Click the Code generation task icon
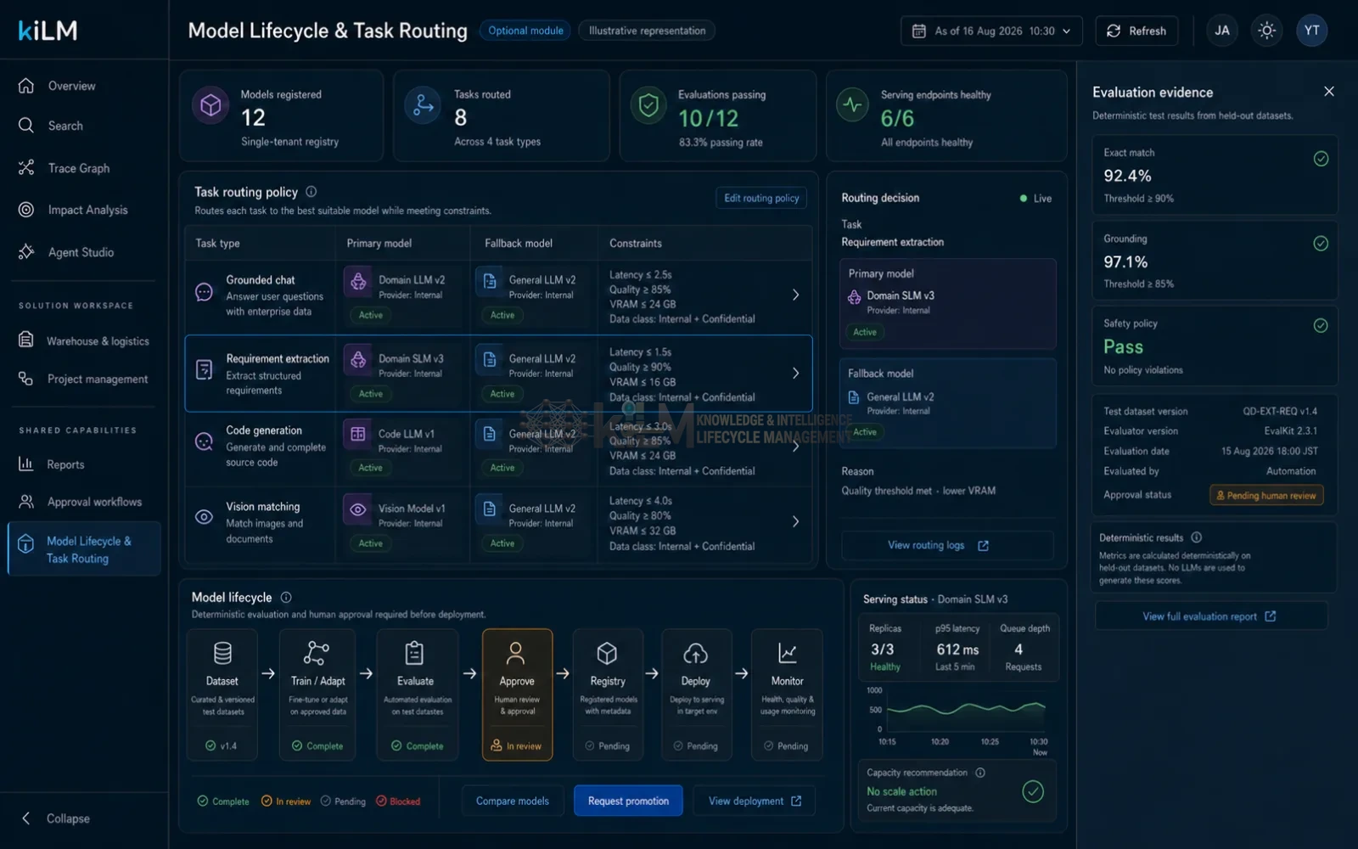This screenshot has width=1358, height=849. [x=204, y=441]
